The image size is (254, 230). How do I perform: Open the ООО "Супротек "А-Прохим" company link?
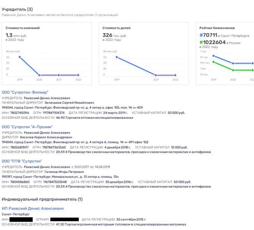coord(27,127)
